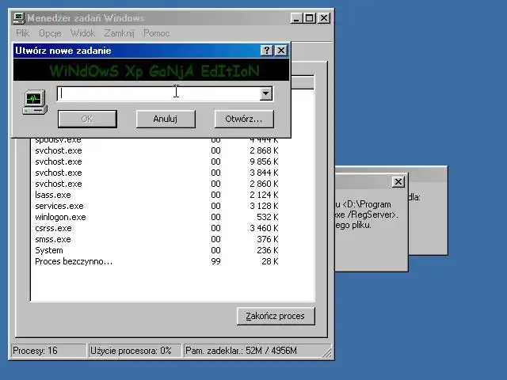Open the Widok menu
The height and width of the screenshot is (380, 507).
click(82, 33)
